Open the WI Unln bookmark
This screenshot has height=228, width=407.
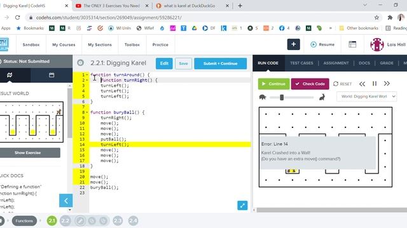click(x=120, y=28)
